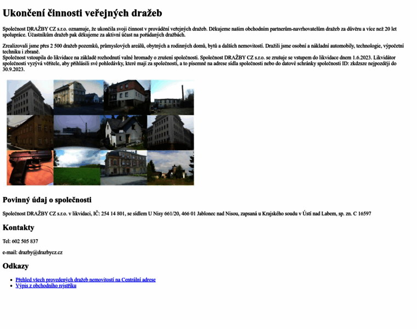The height and width of the screenshot is (329, 417).
Task: Click the e-mail address drazby@drazbycz.cz
Action: pyautogui.click(x=41, y=252)
